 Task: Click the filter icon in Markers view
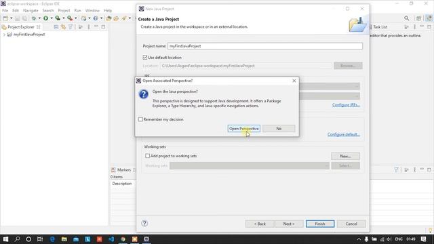click(396, 169)
